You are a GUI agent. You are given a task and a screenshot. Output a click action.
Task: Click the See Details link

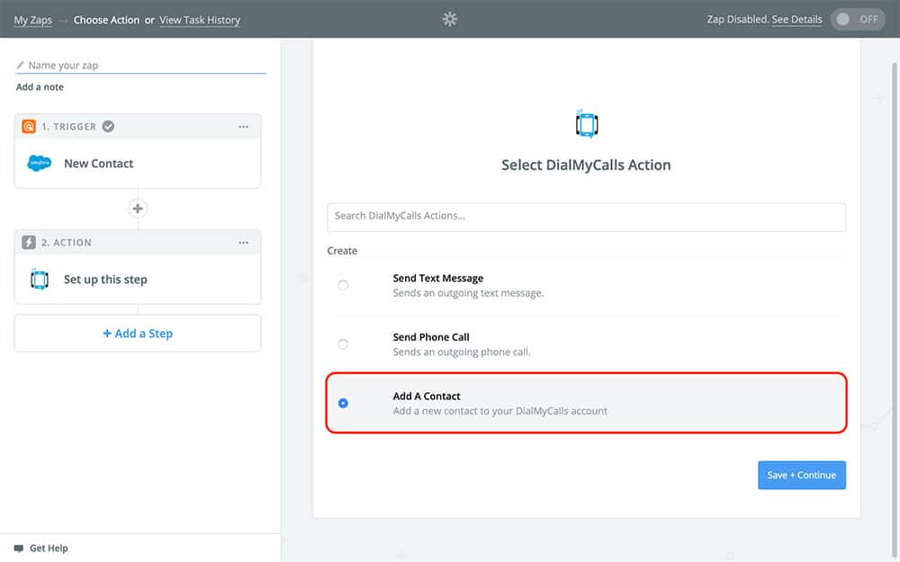click(796, 20)
